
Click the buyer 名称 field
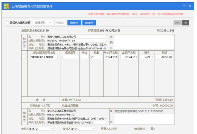(77, 37)
